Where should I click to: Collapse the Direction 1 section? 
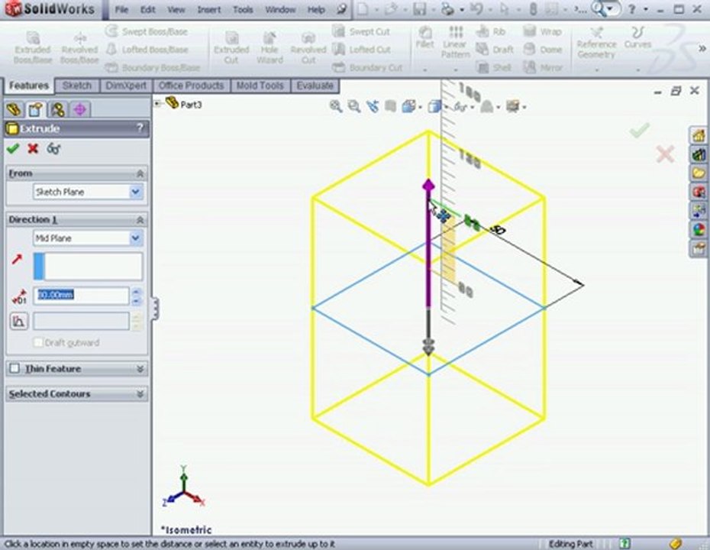140,220
